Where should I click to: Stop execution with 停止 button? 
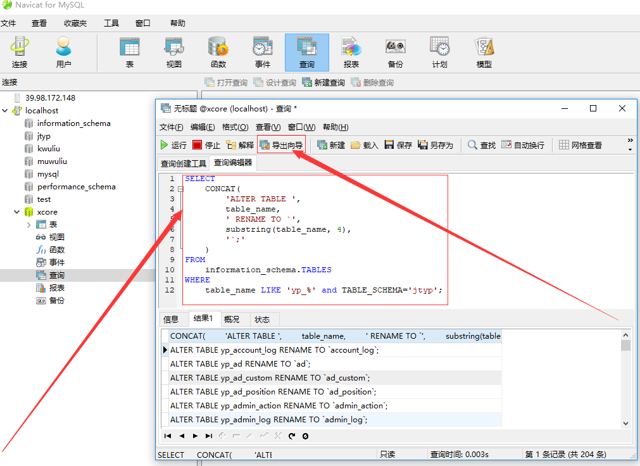(206, 145)
